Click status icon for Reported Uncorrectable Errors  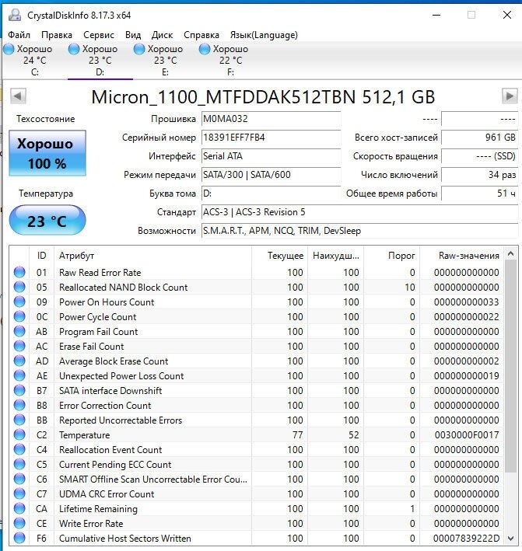(x=19, y=420)
